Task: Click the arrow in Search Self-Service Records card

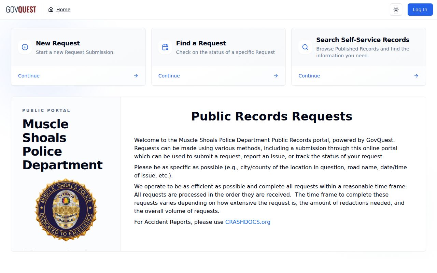Action: point(416,76)
